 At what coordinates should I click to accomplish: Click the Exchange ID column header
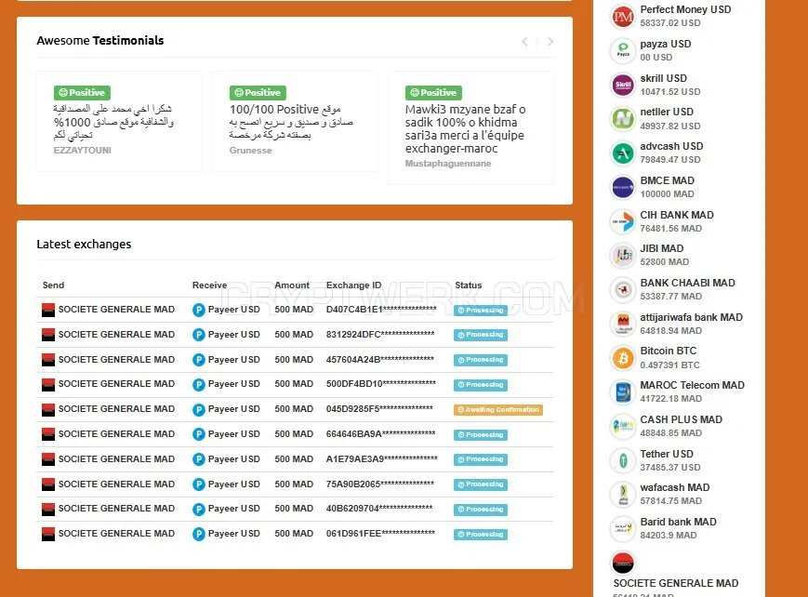(353, 285)
